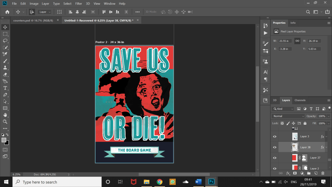Activate the Hand tool
The width and height of the screenshot is (332, 187).
click(5, 115)
